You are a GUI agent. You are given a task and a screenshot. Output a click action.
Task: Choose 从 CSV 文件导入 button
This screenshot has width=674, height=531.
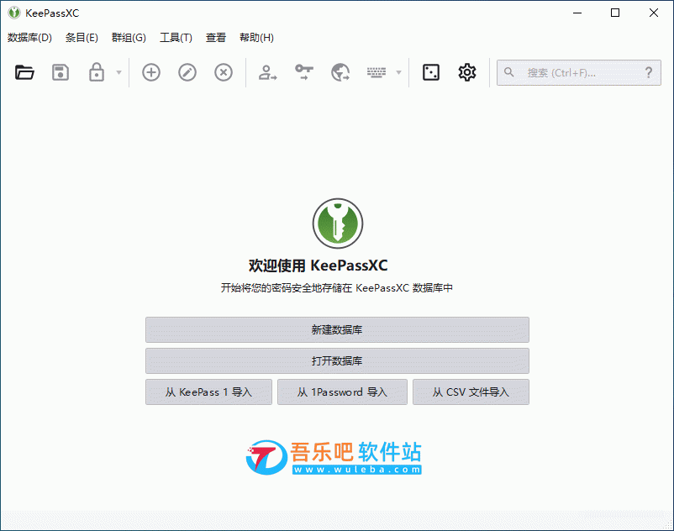pos(471,392)
